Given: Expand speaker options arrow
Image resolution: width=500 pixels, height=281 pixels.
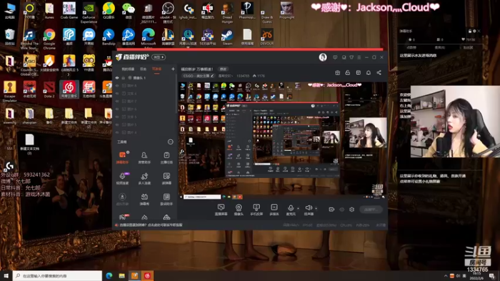Looking at the screenshot, I should coord(316,209).
